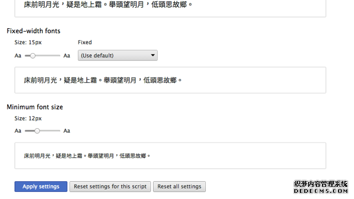Click the Minimum font size section heading
The width and height of the screenshot is (354, 199).
click(x=35, y=107)
